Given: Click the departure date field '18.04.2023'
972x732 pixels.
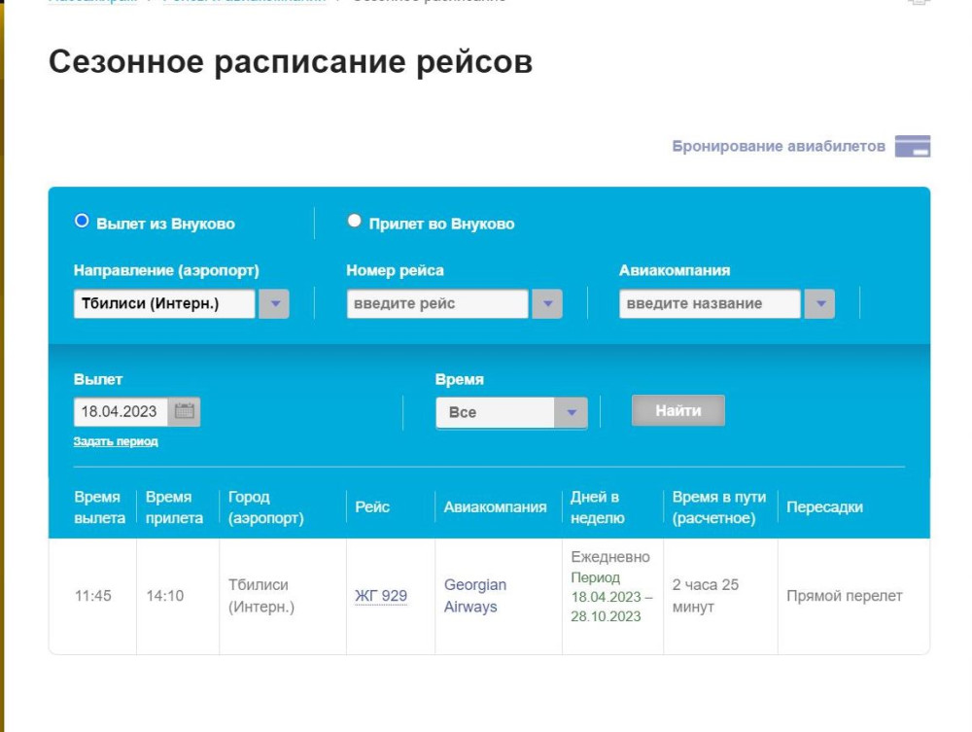Looking at the screenshot, I should tap(120, 411).
